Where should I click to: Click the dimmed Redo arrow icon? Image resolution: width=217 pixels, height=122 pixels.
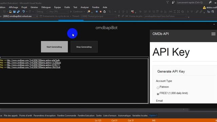[x=30, y=12]
